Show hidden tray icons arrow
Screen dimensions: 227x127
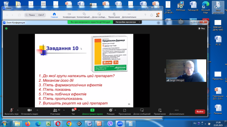tap(205, 124)
